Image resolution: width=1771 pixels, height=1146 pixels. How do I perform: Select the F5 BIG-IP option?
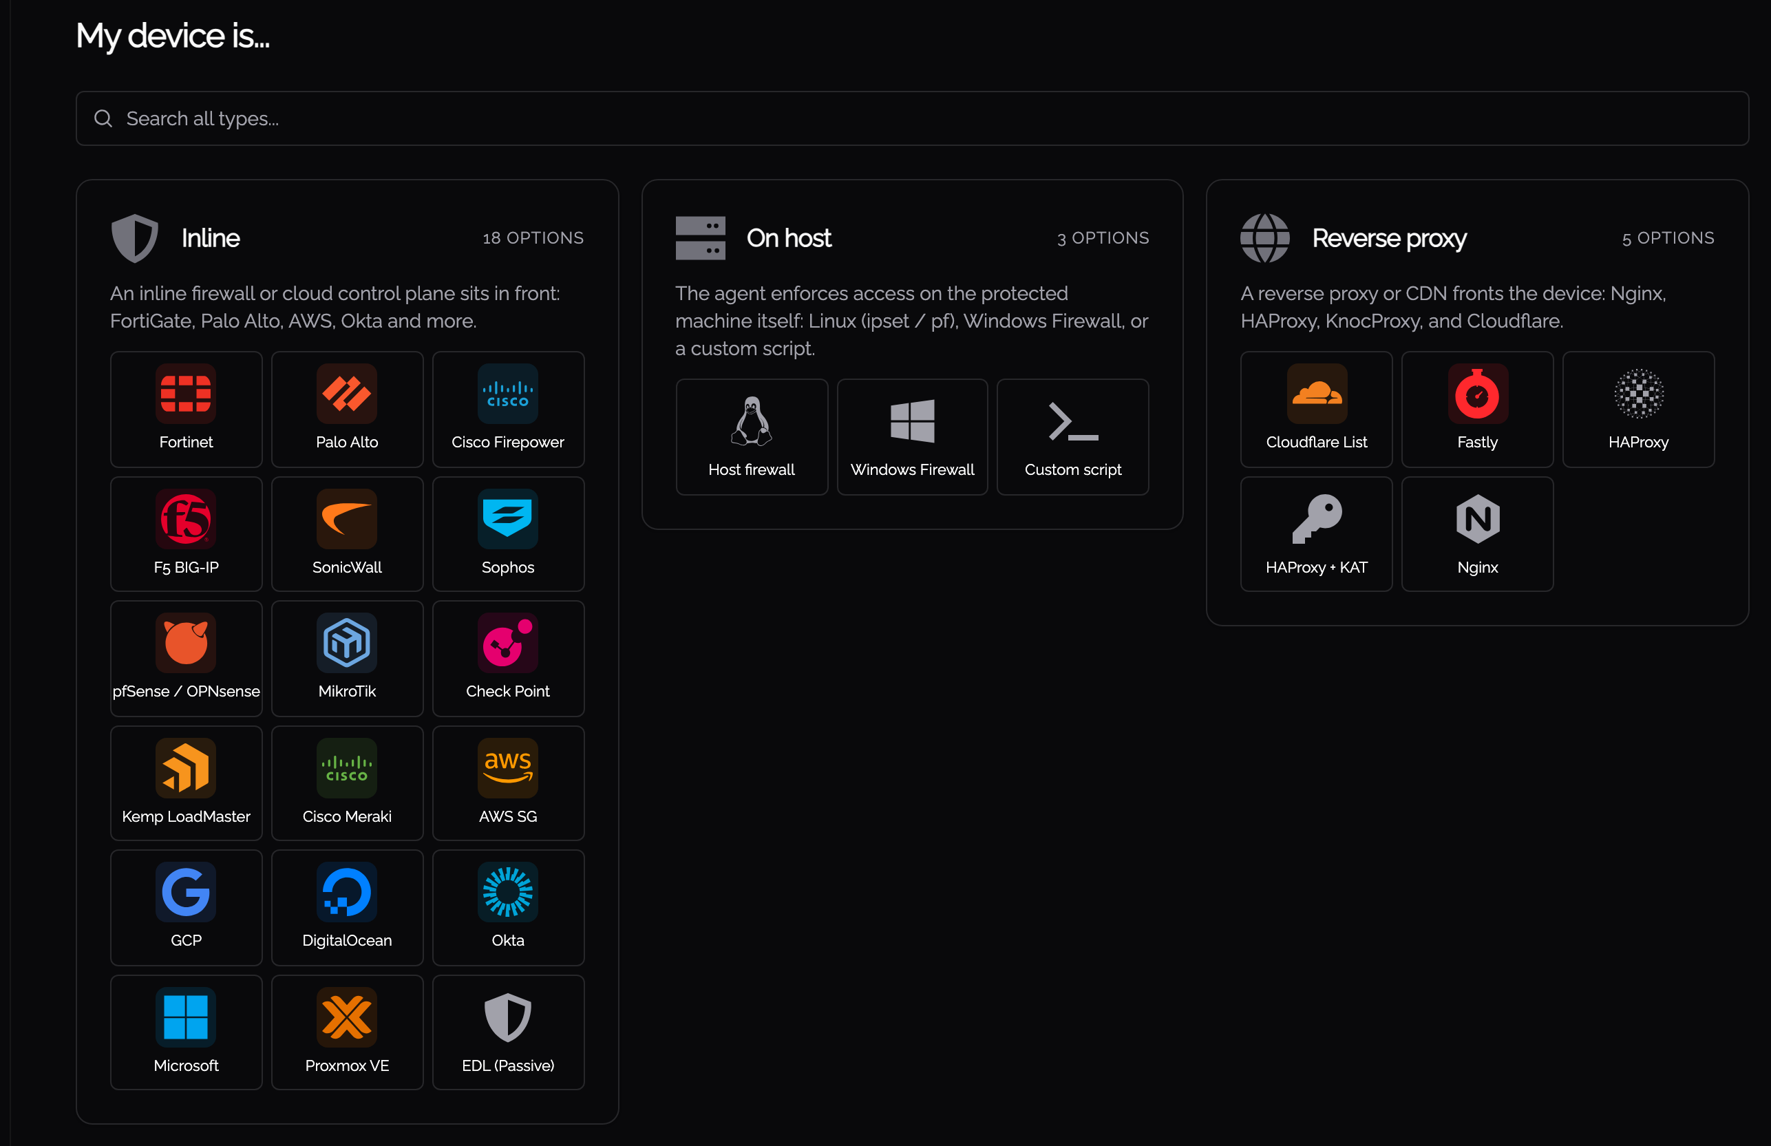[186, 533]
